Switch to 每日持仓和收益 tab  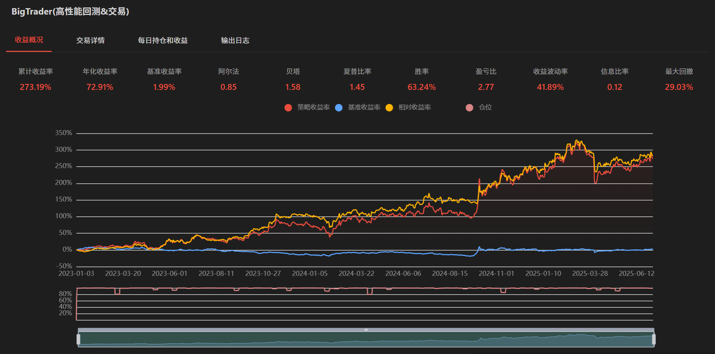[x=163, y=41]
